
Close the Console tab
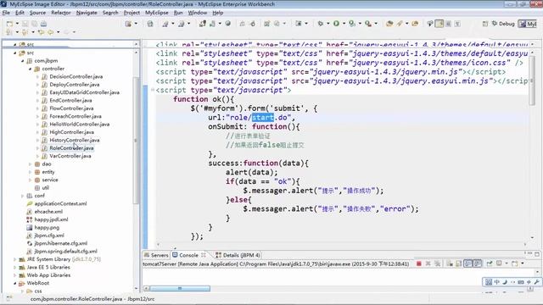pyautogui.click(x=204, y=255)
